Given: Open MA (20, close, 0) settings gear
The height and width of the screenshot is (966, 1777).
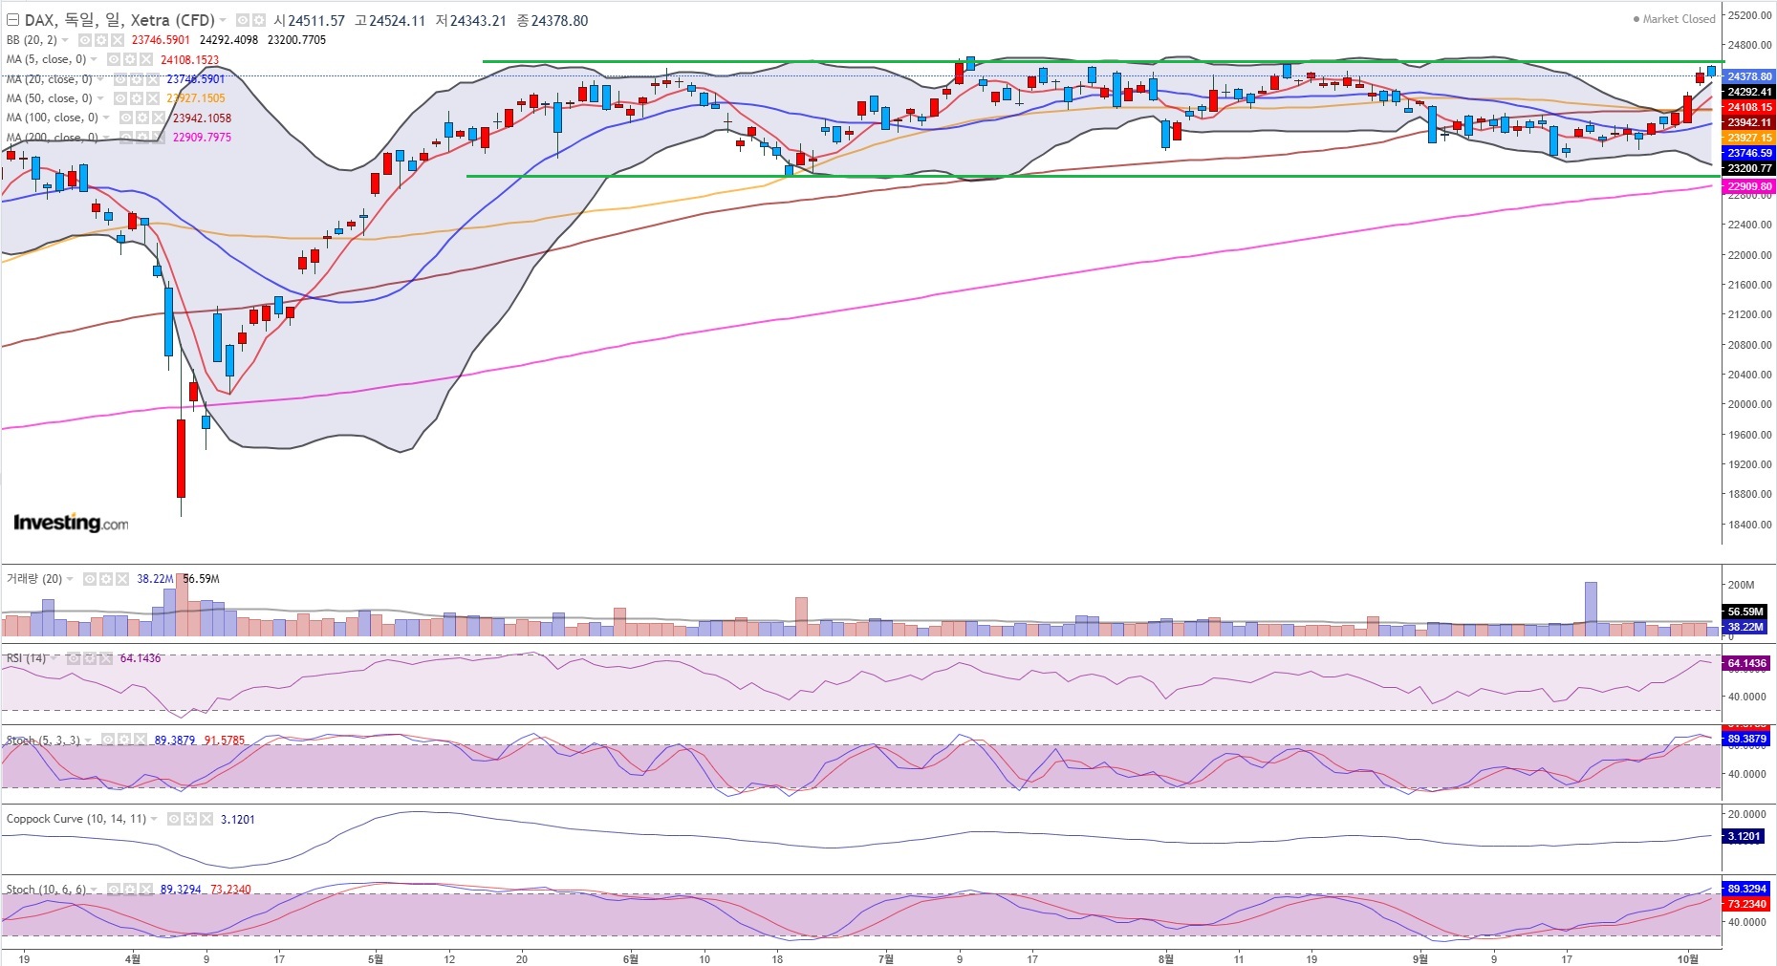Looking at the screenshot, I should [136, 79].
